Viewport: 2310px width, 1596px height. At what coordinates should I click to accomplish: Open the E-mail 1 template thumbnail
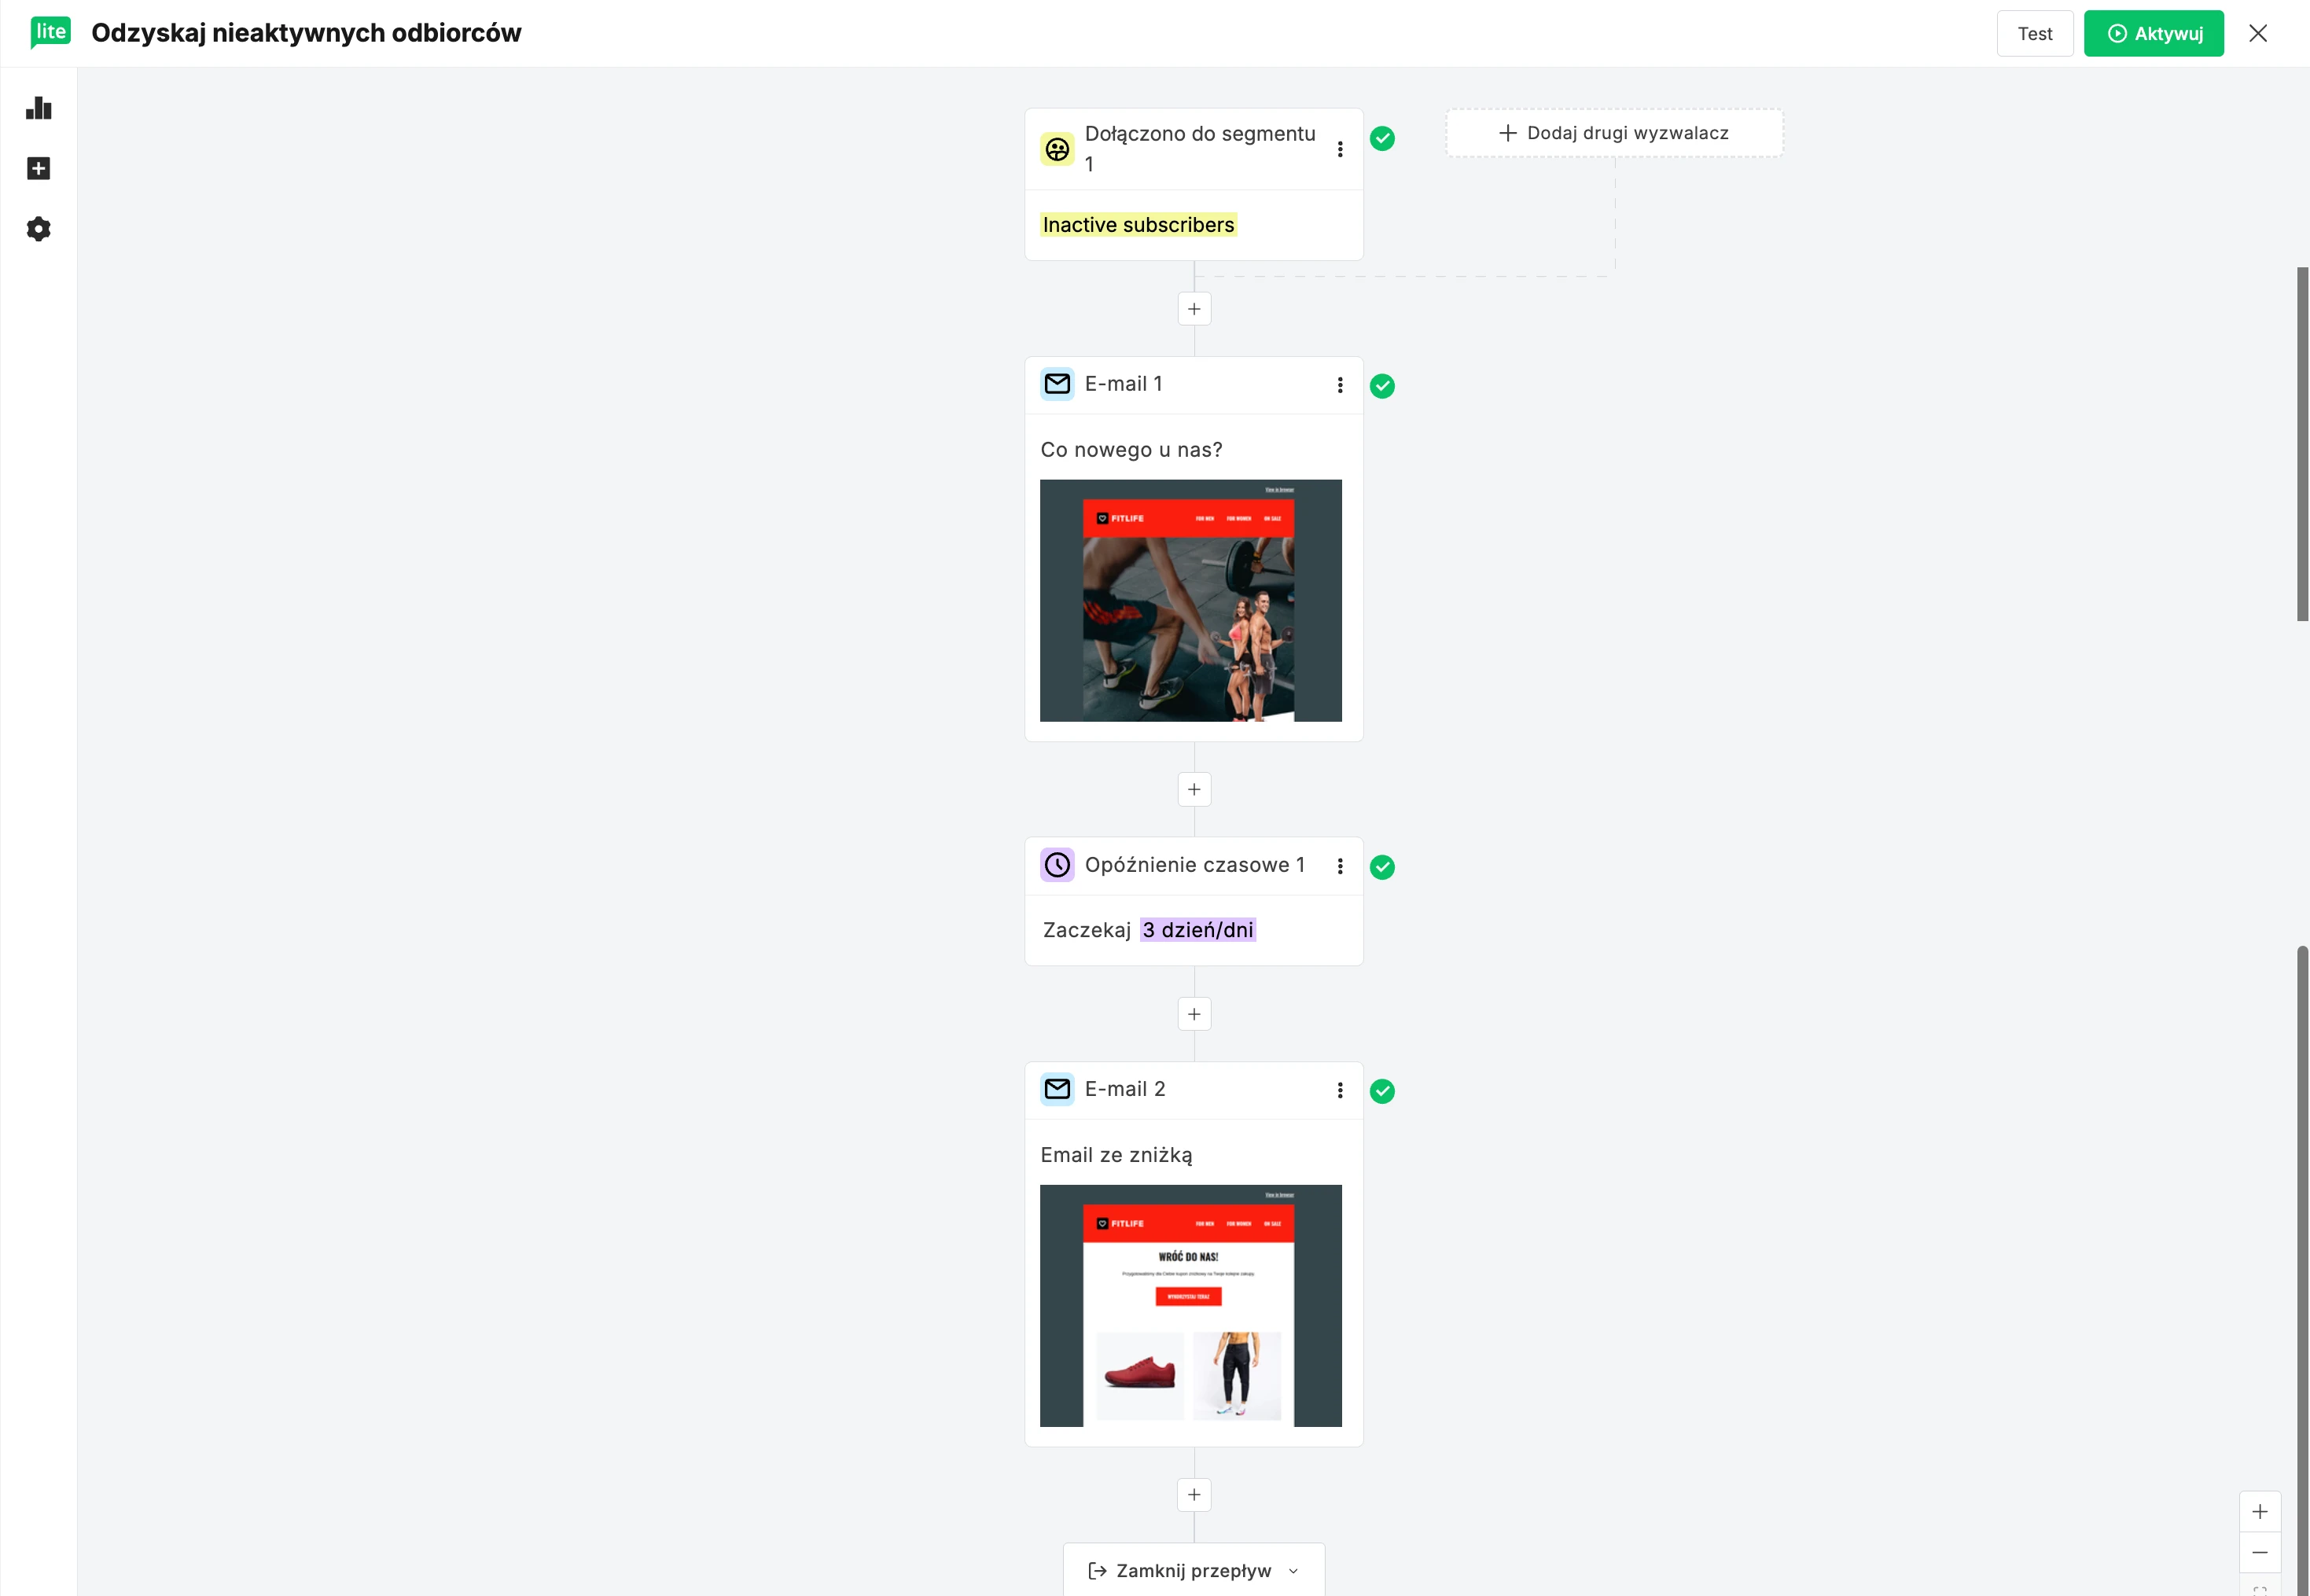tap(1191, 601)
